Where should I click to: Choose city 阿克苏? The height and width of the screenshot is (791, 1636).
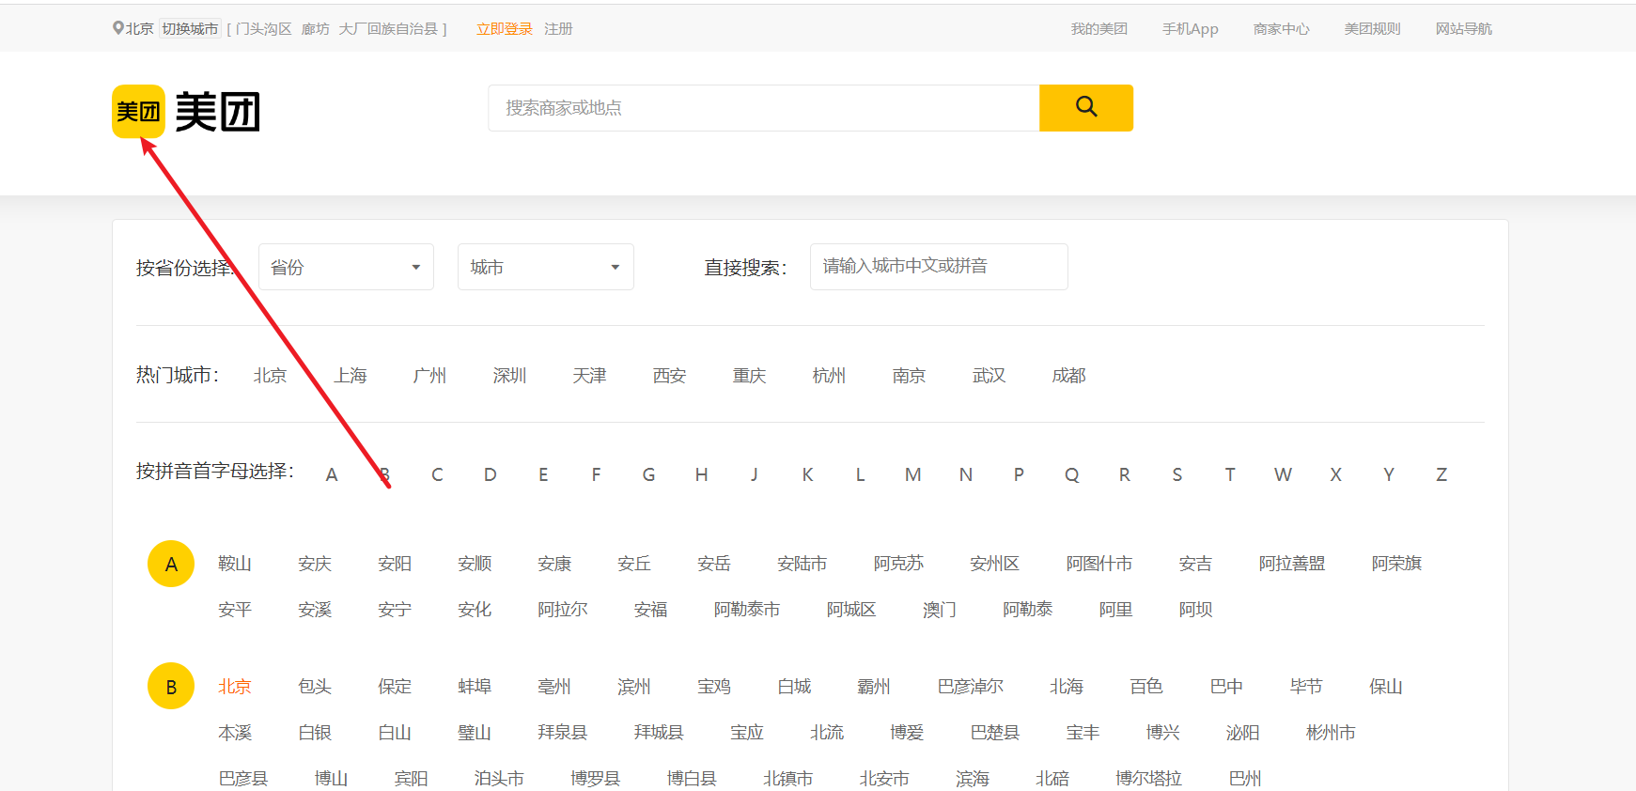(898, 564)
